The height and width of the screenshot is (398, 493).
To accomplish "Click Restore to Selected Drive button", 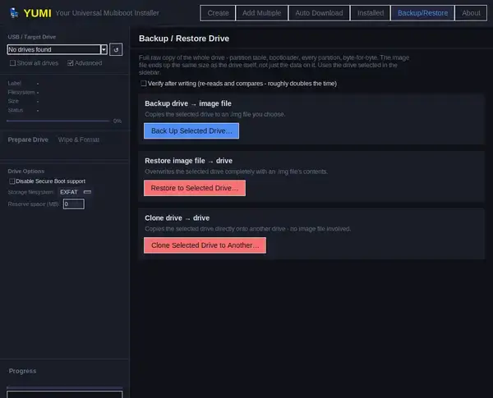I will point(195,188).
